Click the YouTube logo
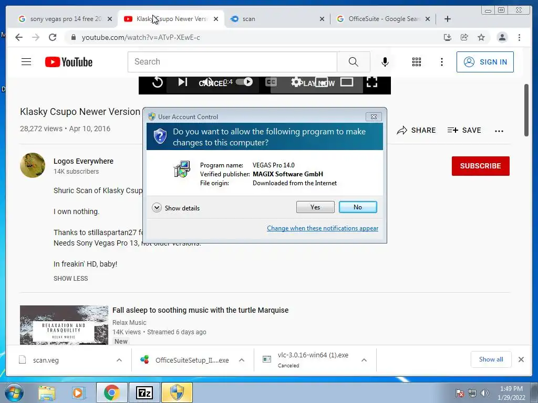Image resolution: width=538 pixels, height=403 pixels. coord(69,62)
